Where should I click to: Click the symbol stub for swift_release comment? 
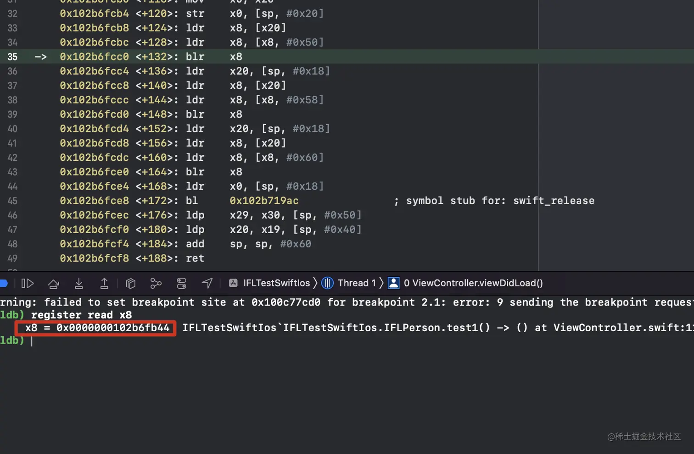point(494,201)
